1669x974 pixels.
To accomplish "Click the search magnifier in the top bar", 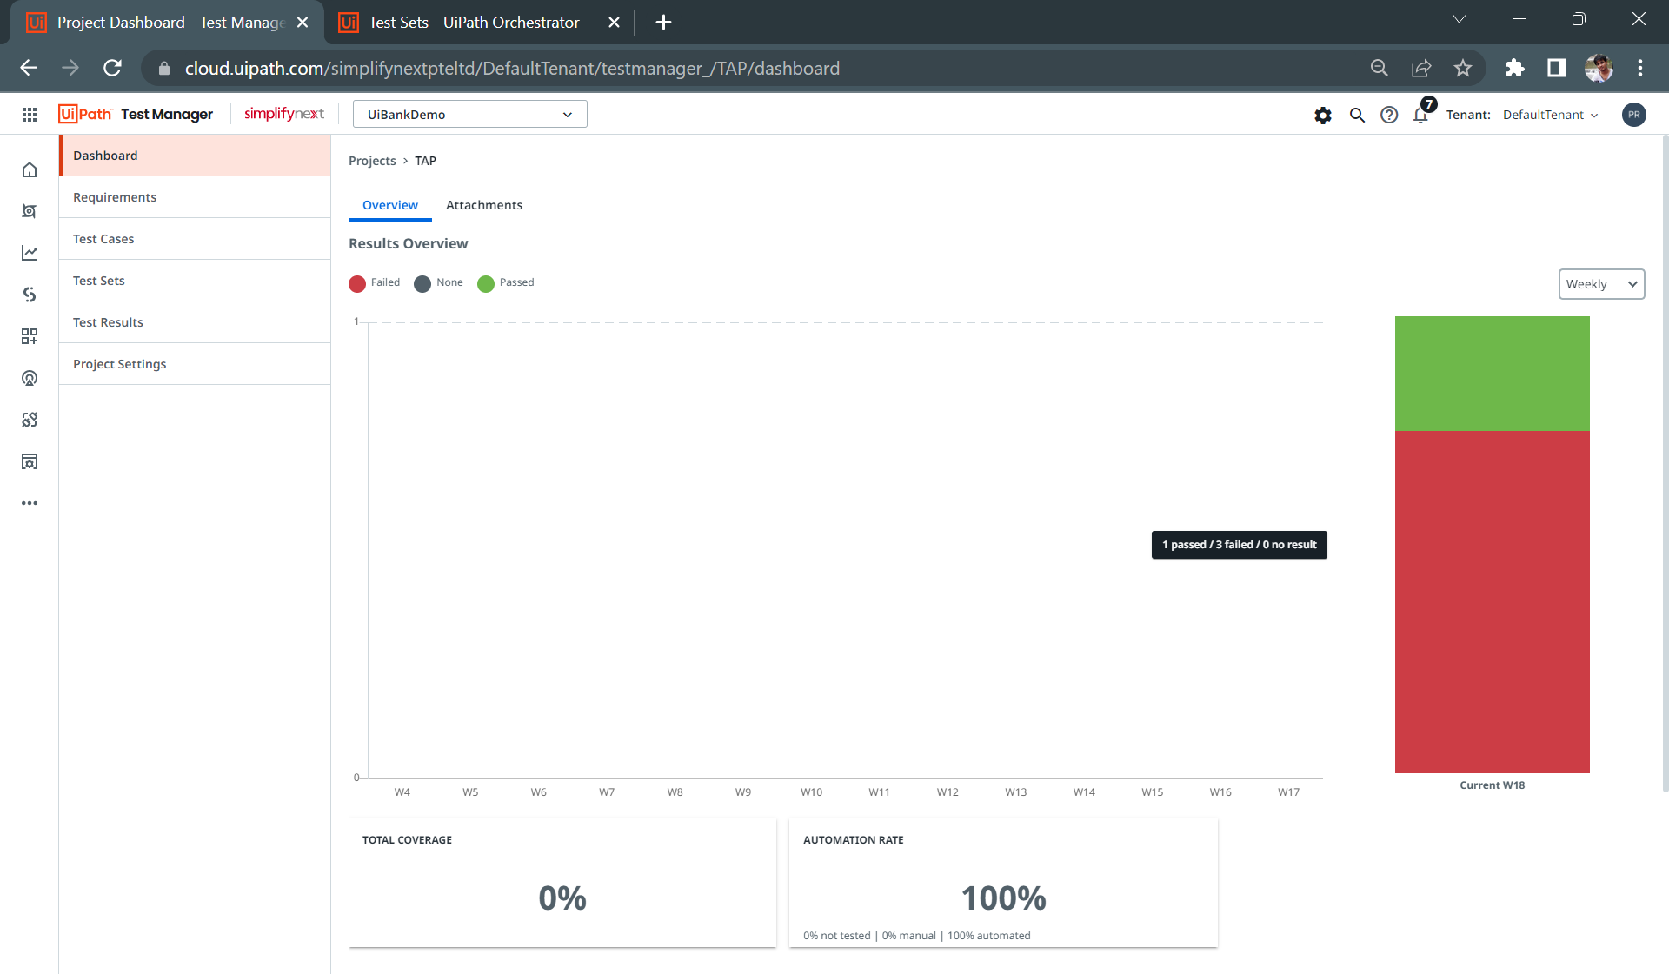I will [1356, 115].
